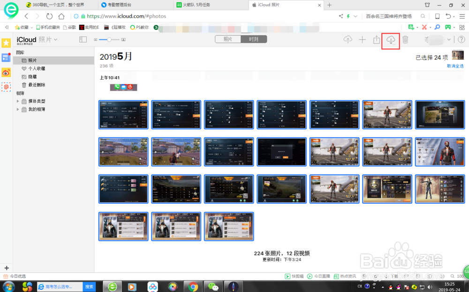Click the browser search box 百余名三国神将齐登场
The image size is (469, 292).
tap(389, 16)
